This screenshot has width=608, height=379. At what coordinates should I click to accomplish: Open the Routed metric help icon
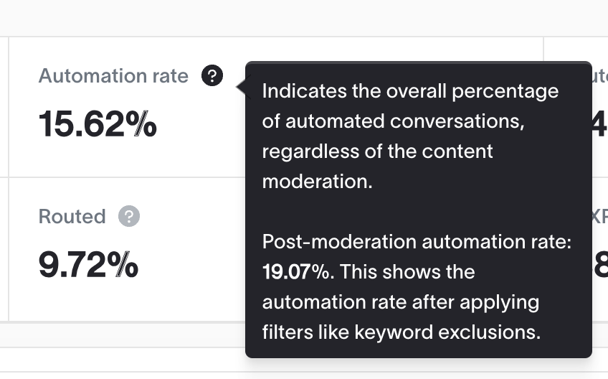click(x=129, y=216)
